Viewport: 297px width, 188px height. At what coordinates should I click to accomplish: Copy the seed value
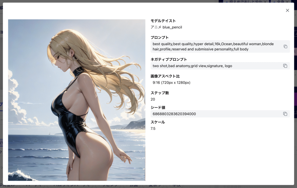click(x=285, y=114)
